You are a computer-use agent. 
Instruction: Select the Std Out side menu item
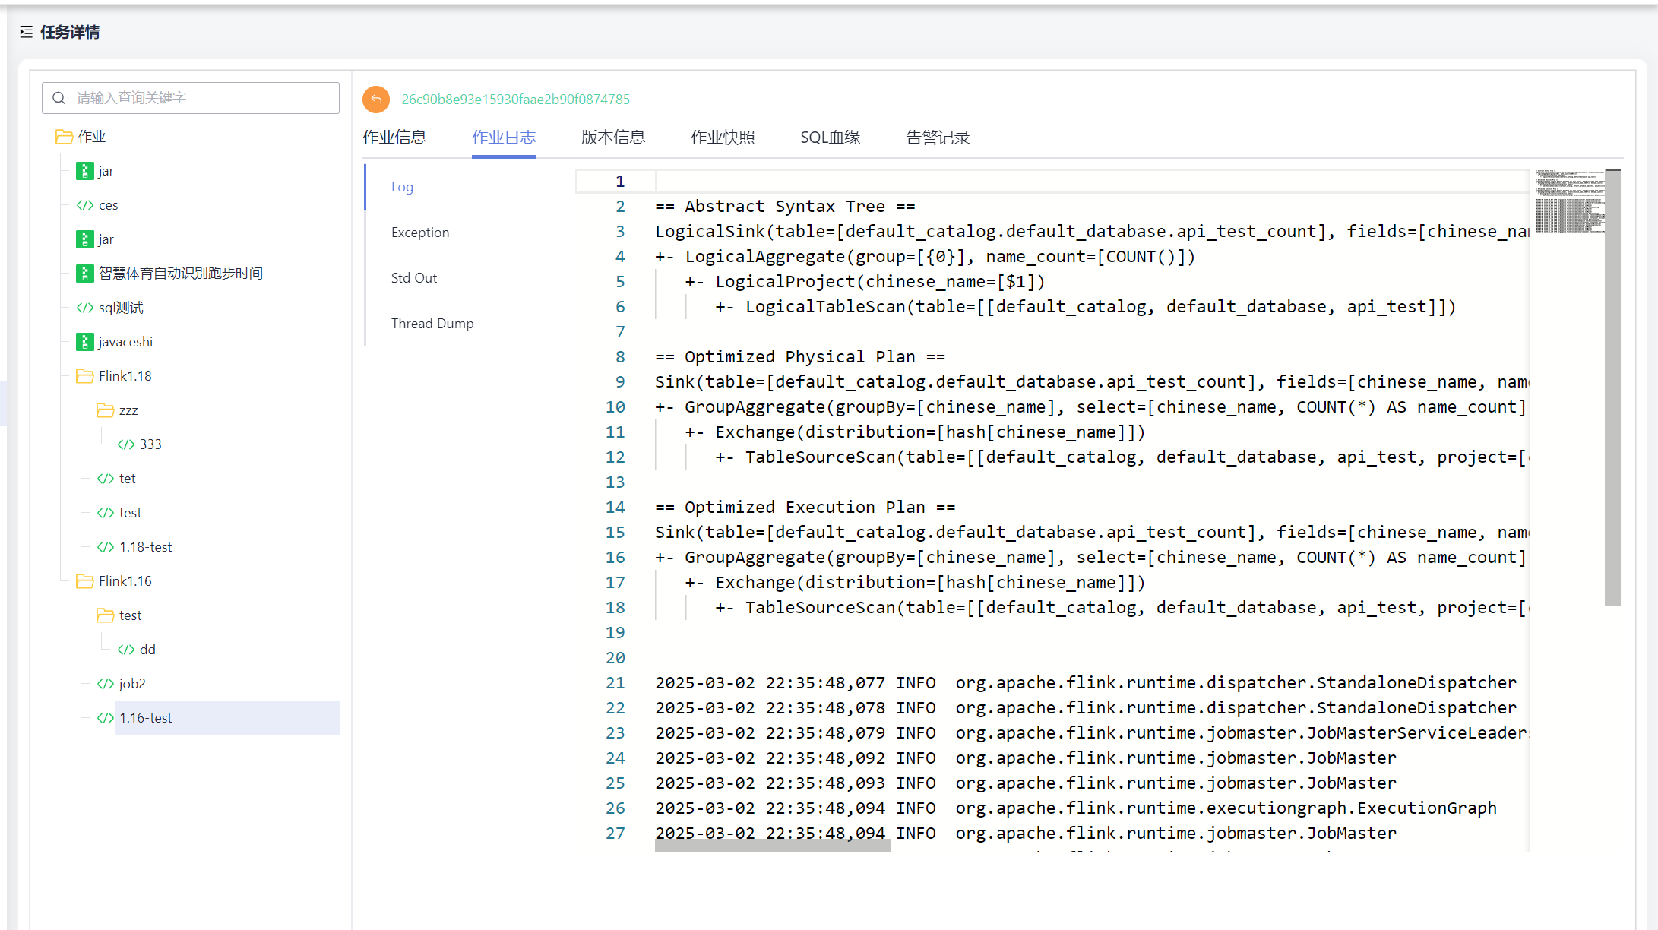pos(414,278)
